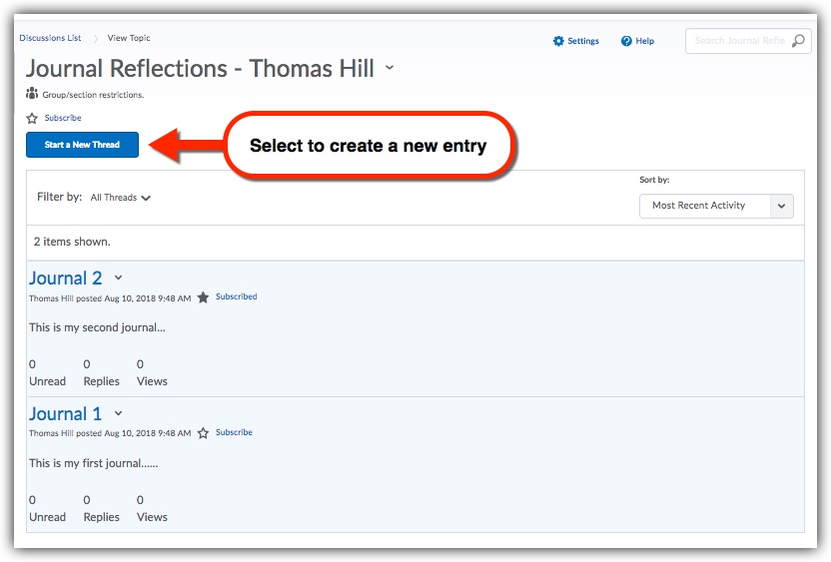Open the Journal 1 thread

click(x=65, y=414)
